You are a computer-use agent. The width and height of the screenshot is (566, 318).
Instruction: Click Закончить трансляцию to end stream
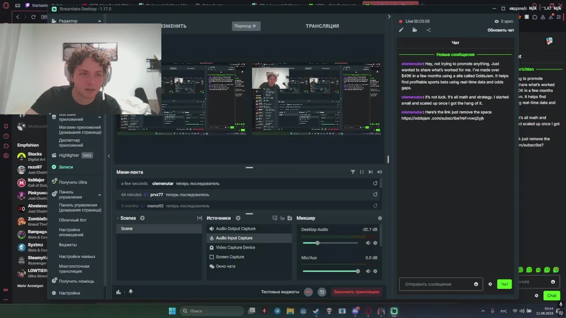pos(356,292)
